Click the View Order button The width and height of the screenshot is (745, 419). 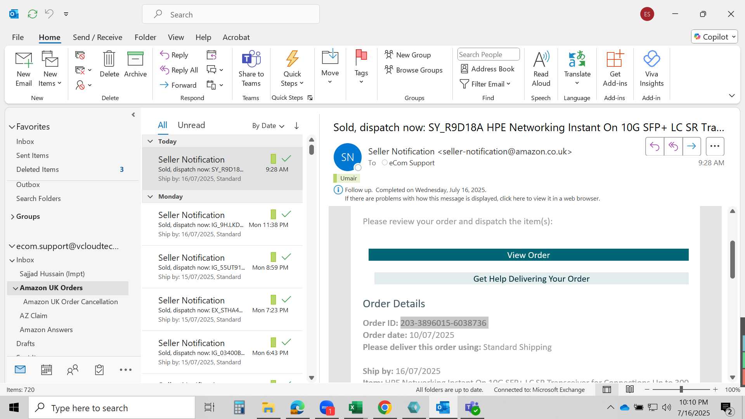click(x=528, y=255)
